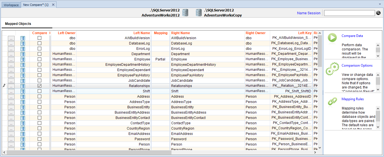Click the Left Key column header

pos(291,33)
